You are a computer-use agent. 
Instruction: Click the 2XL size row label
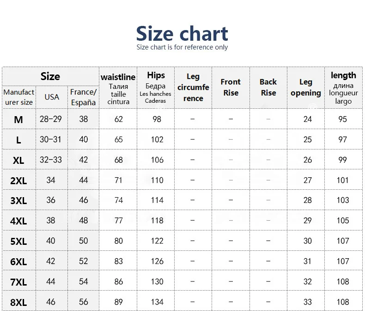(x=18, y=180)
